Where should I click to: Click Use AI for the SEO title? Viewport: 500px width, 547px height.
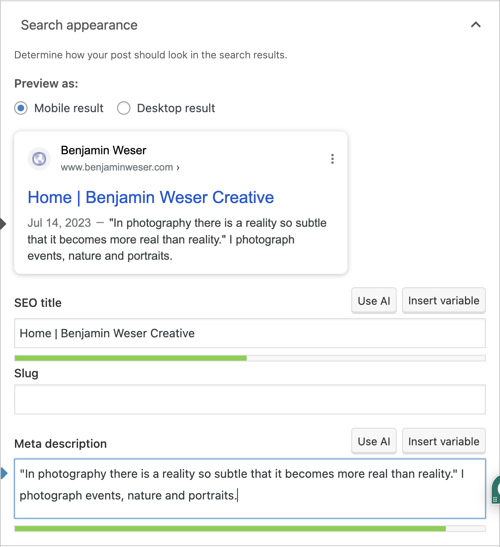[x=374, y=301]
